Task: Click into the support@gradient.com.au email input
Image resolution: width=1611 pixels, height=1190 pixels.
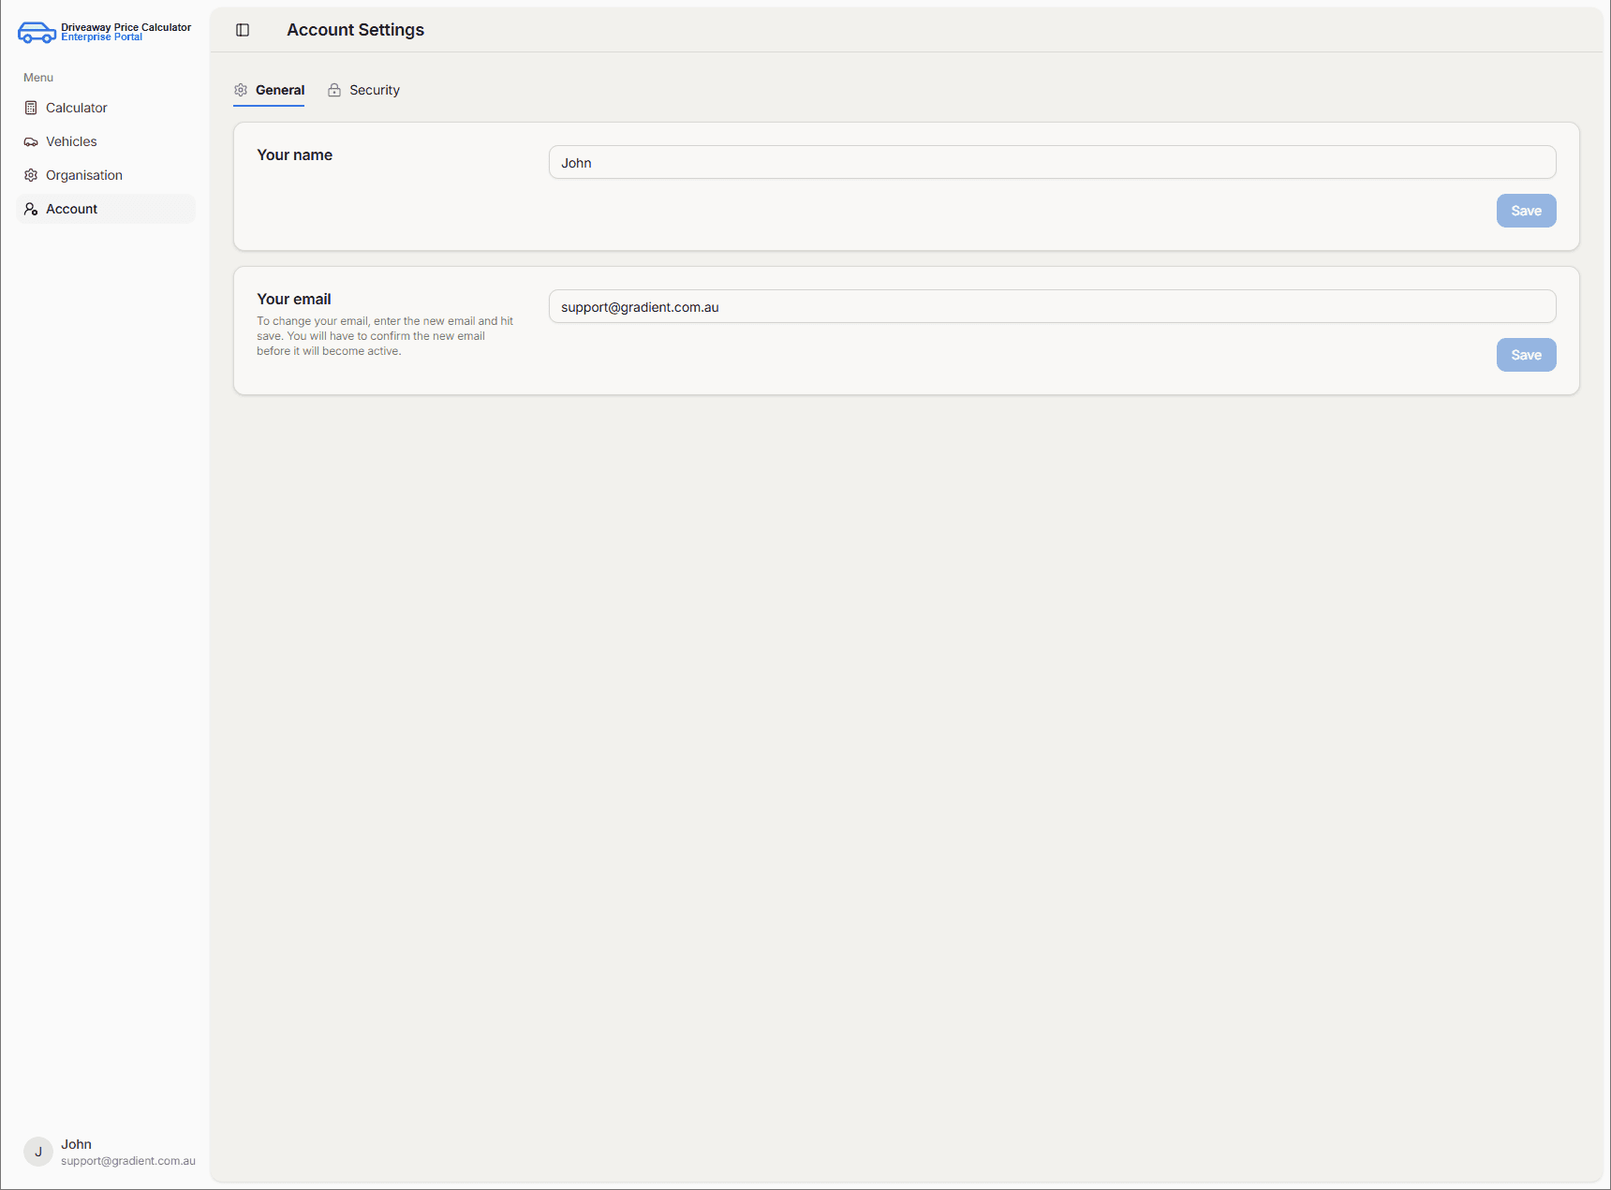Action: (x=1052, y=306)
